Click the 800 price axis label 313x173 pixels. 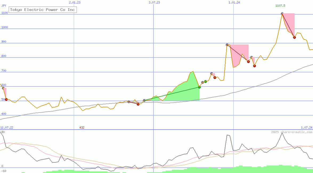[4, 56]
